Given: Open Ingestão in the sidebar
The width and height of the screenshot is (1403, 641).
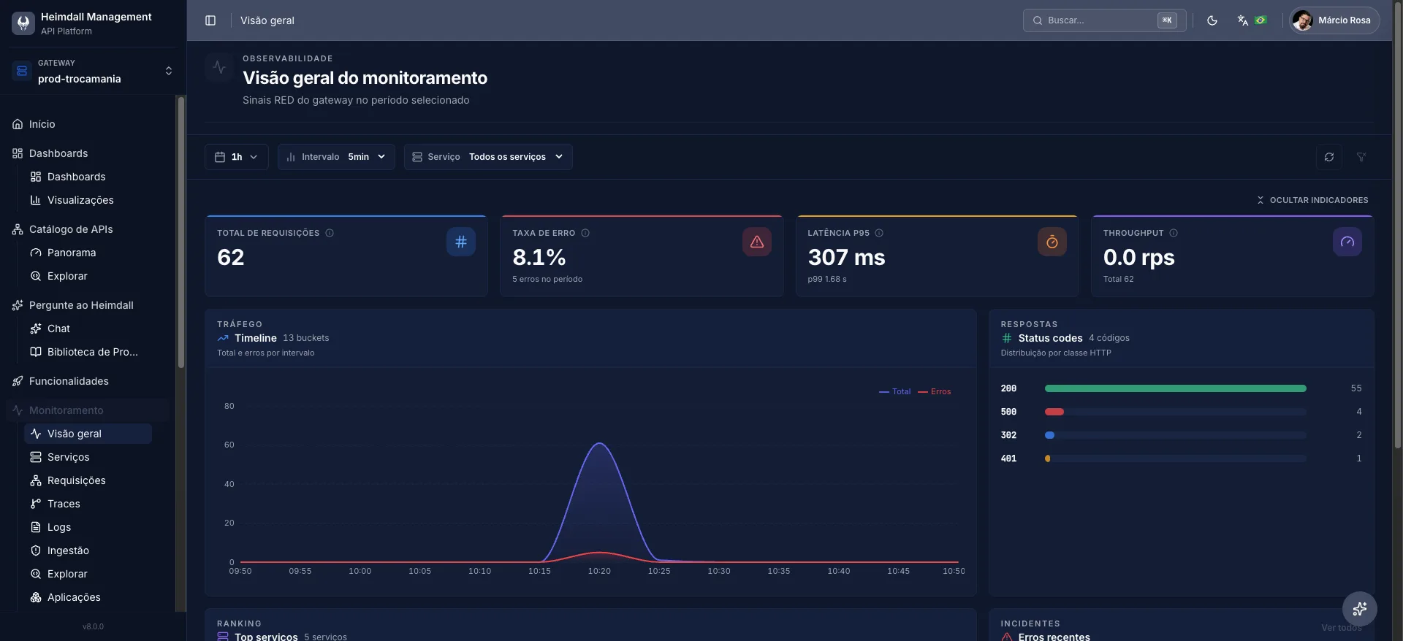Looking at the screenshot, I should click(88, 550).
